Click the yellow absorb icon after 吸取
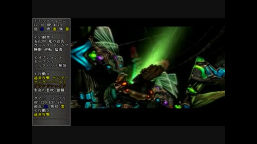Viewport: 257px width, 144px height. point(63,106)
